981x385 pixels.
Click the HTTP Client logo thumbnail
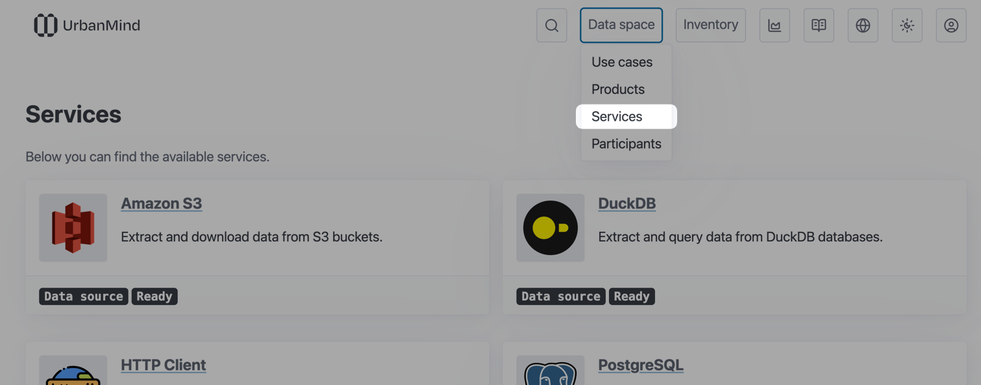[x=73, y=371]
